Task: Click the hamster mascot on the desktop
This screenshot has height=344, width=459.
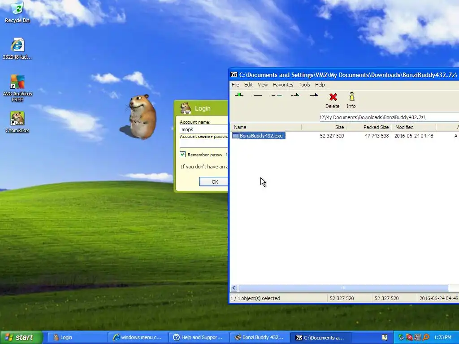Action: point(142,116)
